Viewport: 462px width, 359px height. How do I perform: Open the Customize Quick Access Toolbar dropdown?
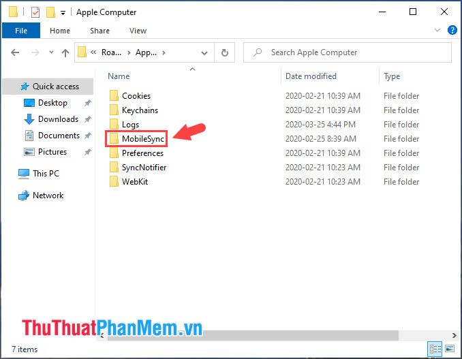pos(63,13)
